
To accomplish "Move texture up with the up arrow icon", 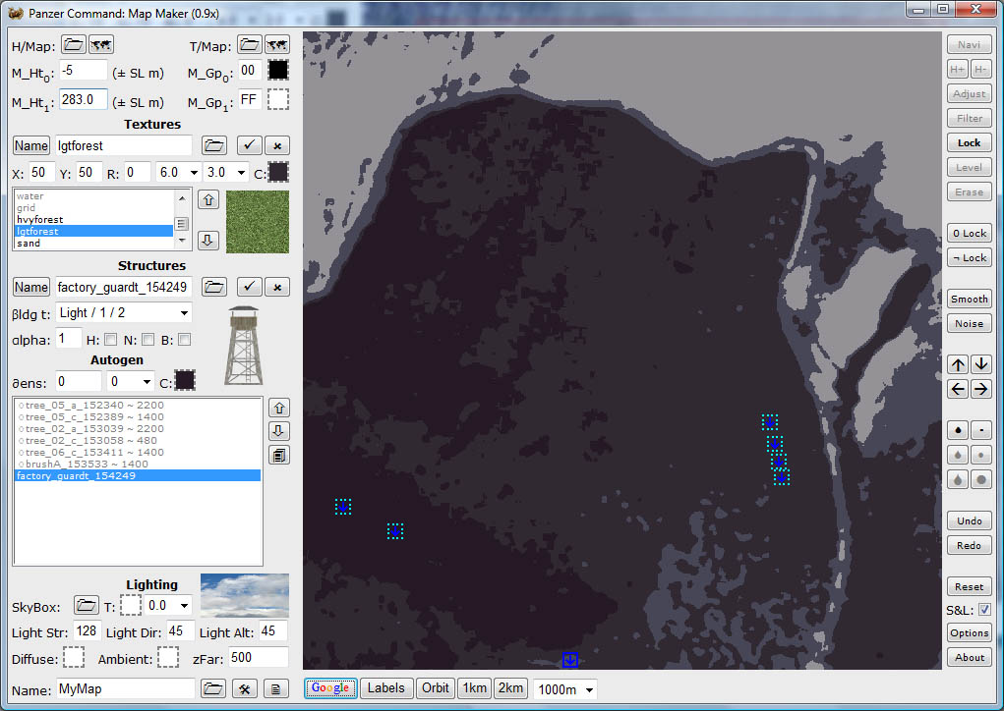I will [207, 200].
